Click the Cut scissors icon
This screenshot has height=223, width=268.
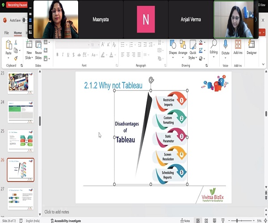click(x=16, y=42)
